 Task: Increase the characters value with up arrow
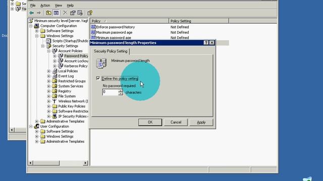pyautogui.click(x=121, y=90)
